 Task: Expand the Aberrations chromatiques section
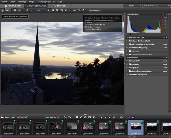tap(127, 71)
